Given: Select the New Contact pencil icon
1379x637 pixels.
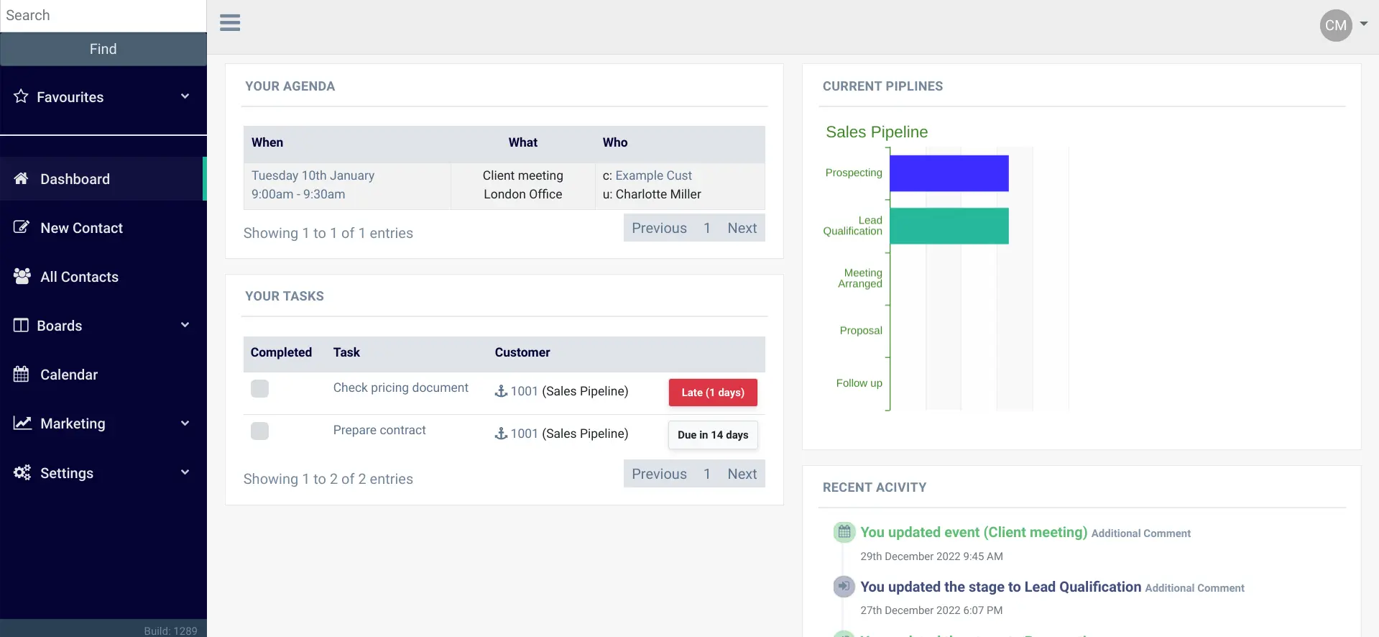Looking at the screenshot, I should point(21,226).
